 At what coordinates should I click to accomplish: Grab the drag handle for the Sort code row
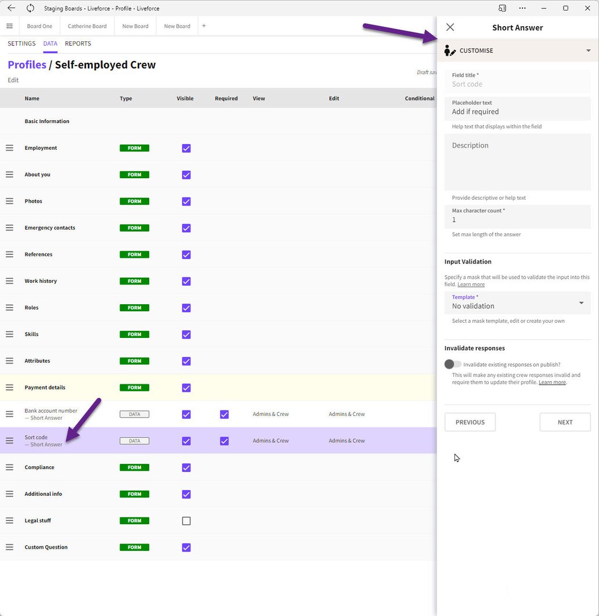coord(9,440)
